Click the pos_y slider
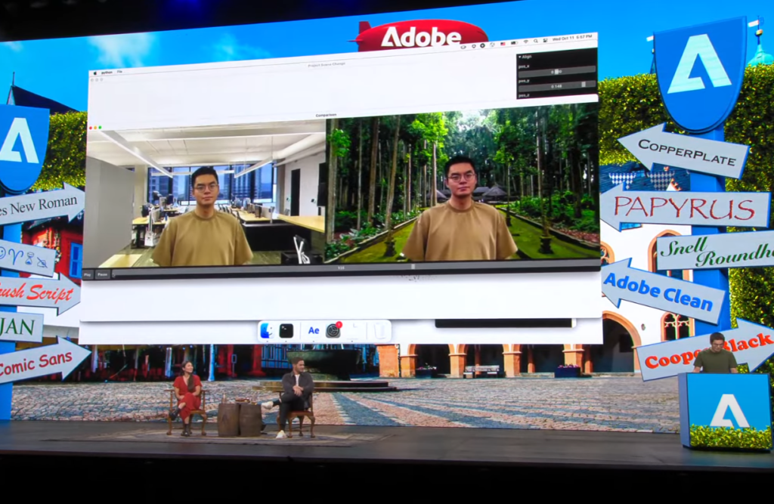 [x=556, y=85]
